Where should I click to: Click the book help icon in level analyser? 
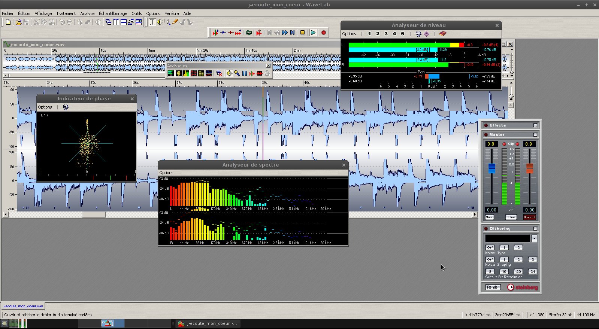click(x=442, y=34)
